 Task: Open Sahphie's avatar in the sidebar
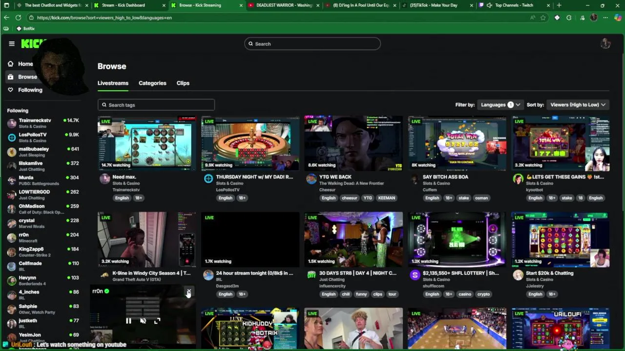[12, 309]
